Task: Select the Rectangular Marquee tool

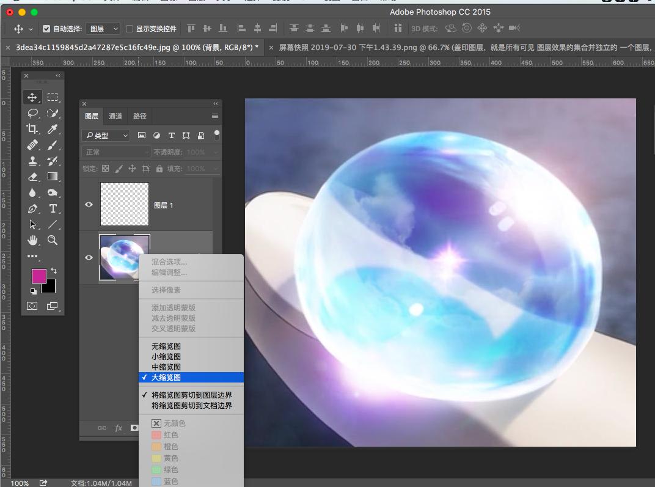Action: click(x=53, y=97)
